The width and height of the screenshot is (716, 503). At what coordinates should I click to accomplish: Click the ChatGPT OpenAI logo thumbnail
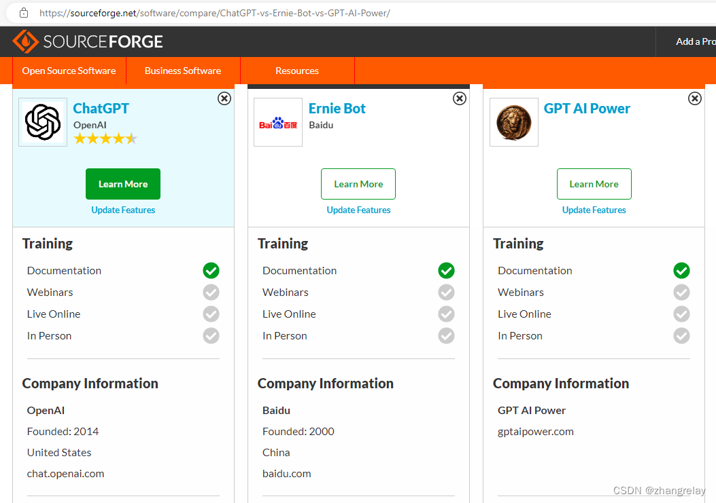point(43,122)
